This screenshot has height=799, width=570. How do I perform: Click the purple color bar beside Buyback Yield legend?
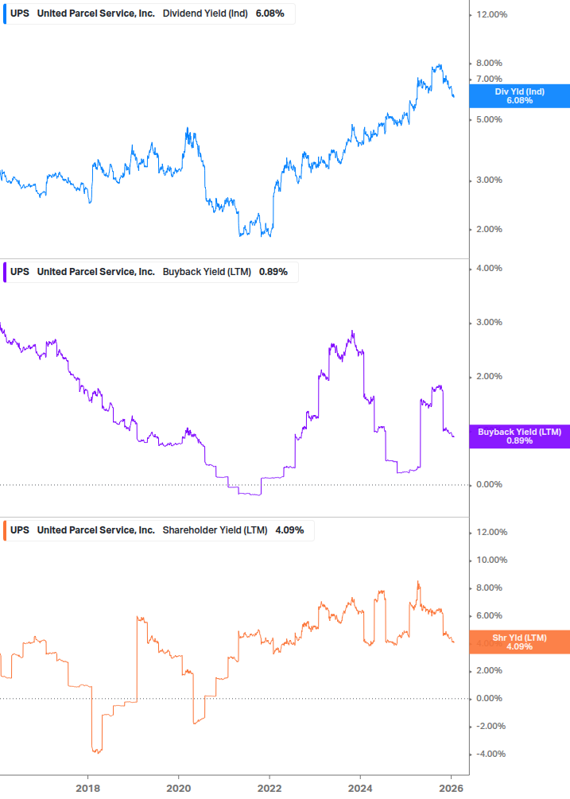(6, 271)
